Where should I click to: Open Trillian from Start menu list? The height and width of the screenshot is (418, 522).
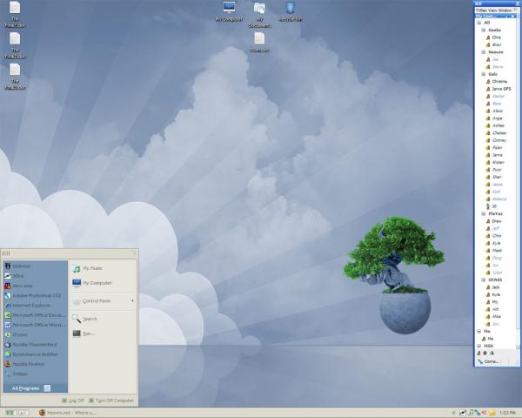tap(22, 373)
